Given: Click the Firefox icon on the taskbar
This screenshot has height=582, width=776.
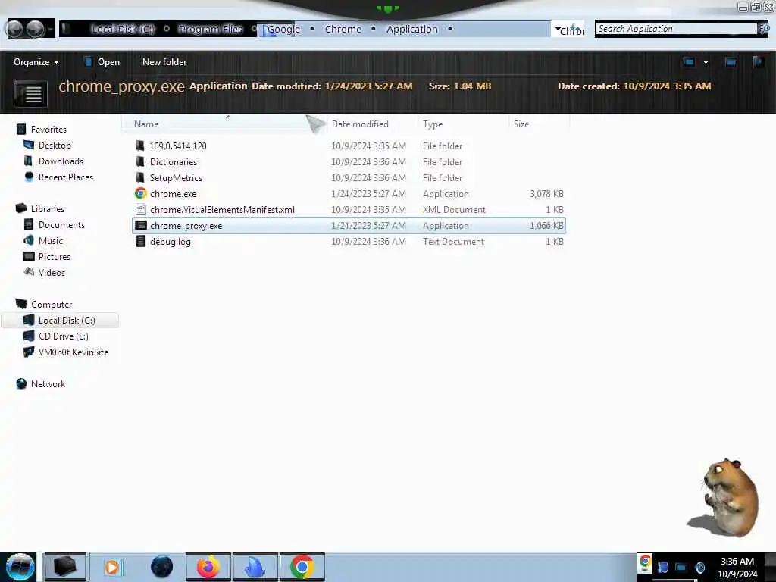Looking at the screenshot, I should click(x=208, y=567).
